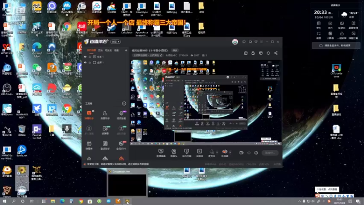Edit stream category with the pencil icon
This screenshot has height=205, width=364.
coord(161,55)
